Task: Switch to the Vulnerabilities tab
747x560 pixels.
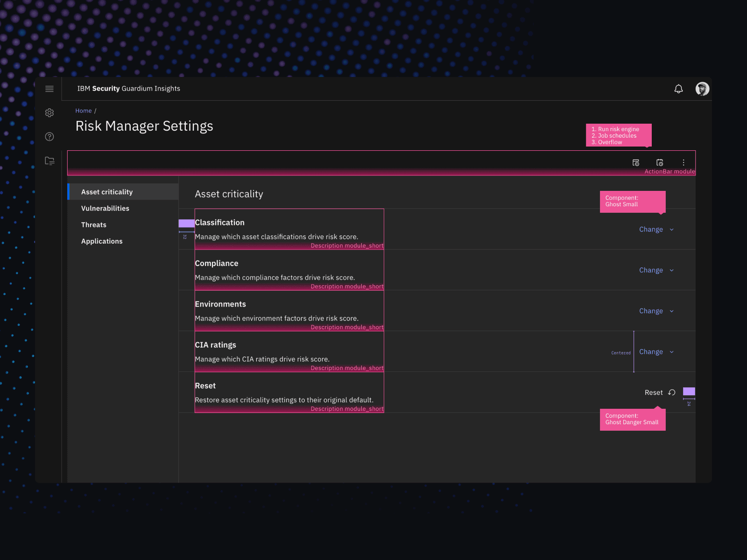Action: [105, 208]
